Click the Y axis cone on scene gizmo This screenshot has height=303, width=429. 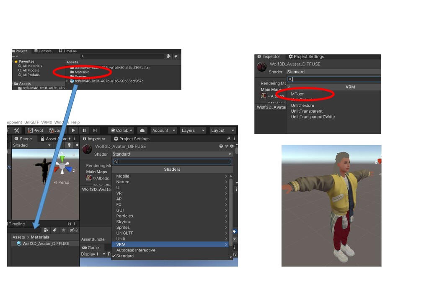click(x=62, y=159)
